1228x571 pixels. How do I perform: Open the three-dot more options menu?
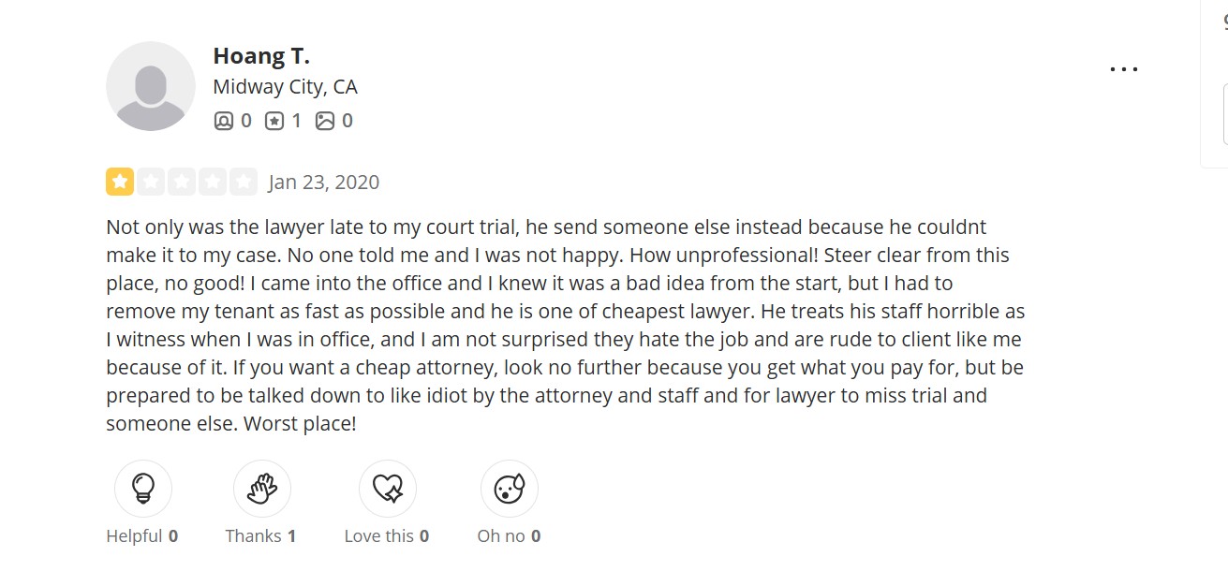(x=1123, y=69)
